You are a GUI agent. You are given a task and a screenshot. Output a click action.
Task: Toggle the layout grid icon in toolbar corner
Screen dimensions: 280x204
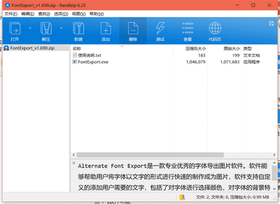271,23
